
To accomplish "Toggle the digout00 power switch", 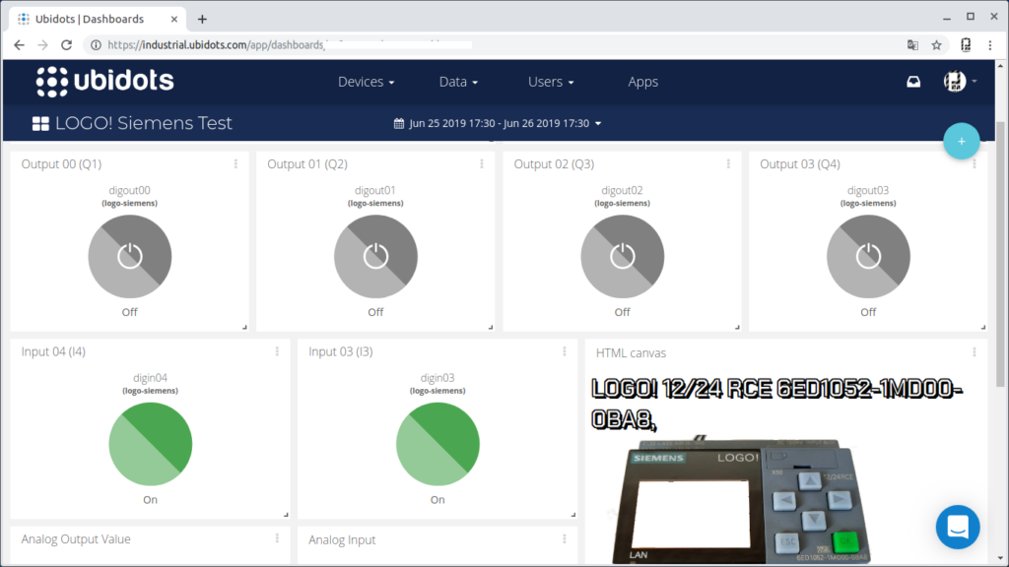I will [130, 257].
